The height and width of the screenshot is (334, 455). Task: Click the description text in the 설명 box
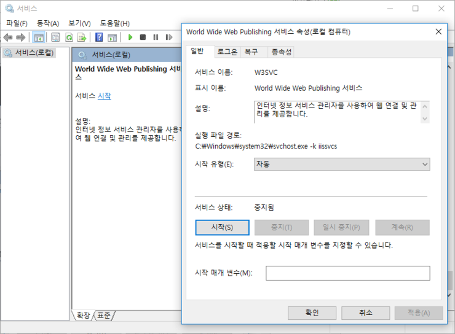(x=336, y=109)
